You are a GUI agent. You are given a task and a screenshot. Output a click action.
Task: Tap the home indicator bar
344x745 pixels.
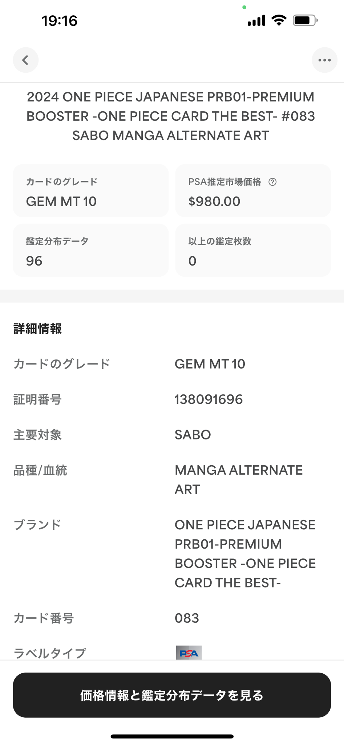click(x=172, y=736)
